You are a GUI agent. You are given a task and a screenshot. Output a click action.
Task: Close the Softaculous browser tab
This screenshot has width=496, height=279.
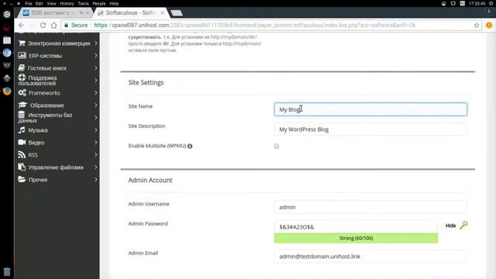162,12
